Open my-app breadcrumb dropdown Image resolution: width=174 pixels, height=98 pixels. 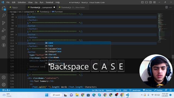[13, 12]
